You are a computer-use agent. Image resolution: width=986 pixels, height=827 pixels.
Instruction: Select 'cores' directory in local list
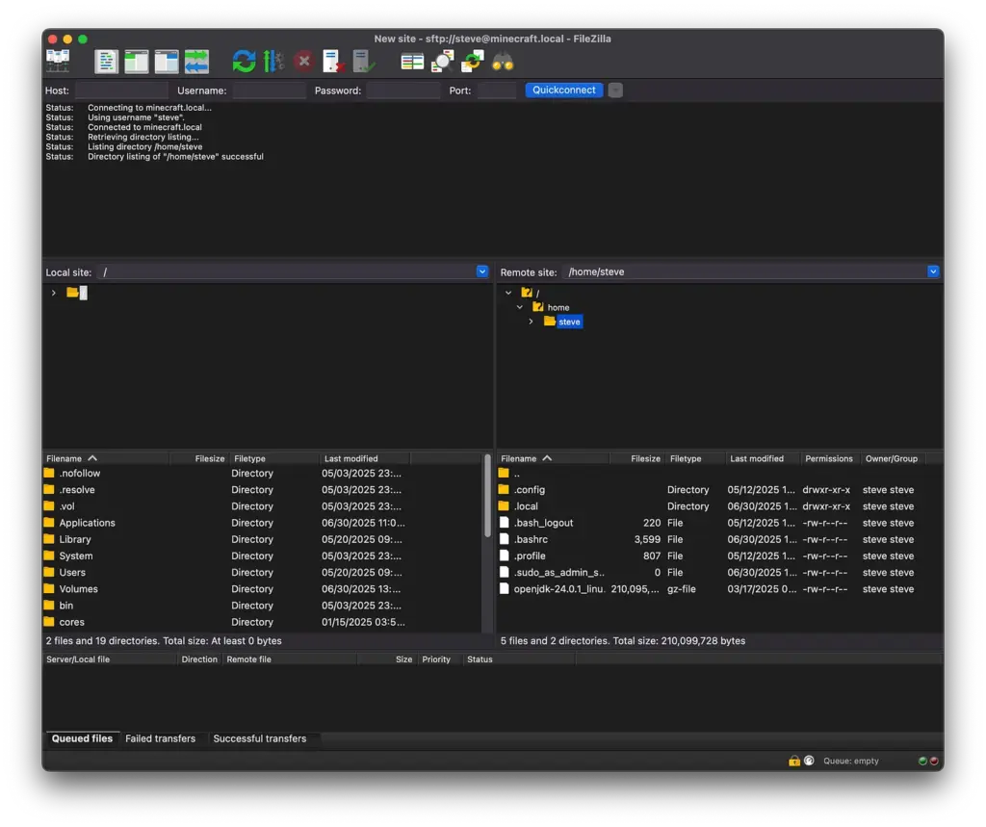click(262, 622)
